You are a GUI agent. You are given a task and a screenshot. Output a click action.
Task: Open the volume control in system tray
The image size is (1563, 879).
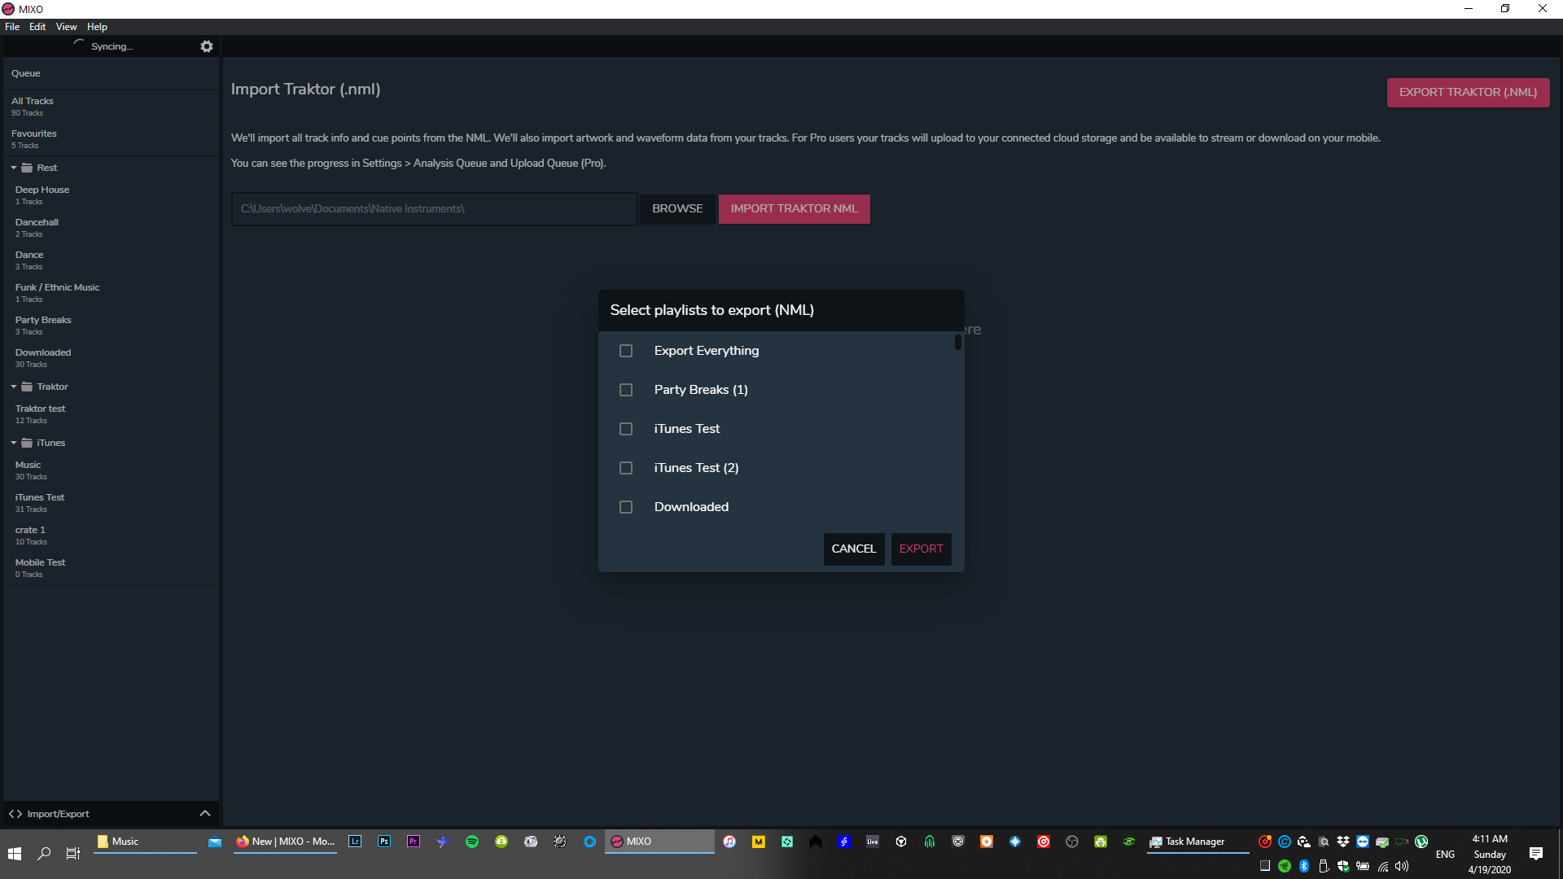[x=1402, y=866]
